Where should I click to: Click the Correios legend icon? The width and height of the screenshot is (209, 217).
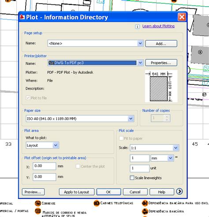[38, 203]
